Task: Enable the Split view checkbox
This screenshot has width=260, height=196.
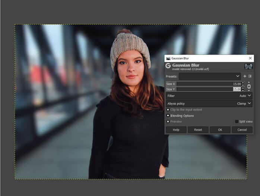Action: [x=237, y=122]
